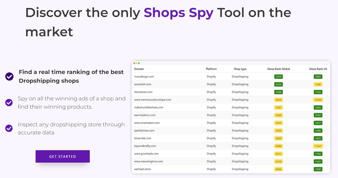Open walmast.store domain entry

click(142, 169)
